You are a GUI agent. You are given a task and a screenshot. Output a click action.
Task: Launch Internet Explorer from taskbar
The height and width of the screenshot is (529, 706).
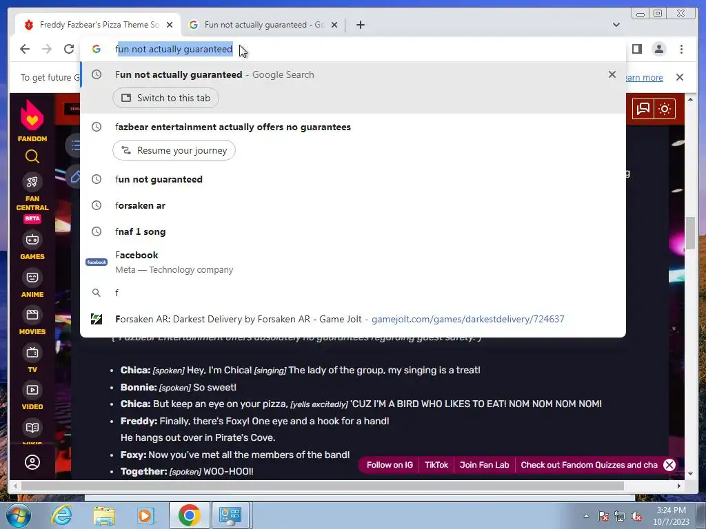point(61,515)
